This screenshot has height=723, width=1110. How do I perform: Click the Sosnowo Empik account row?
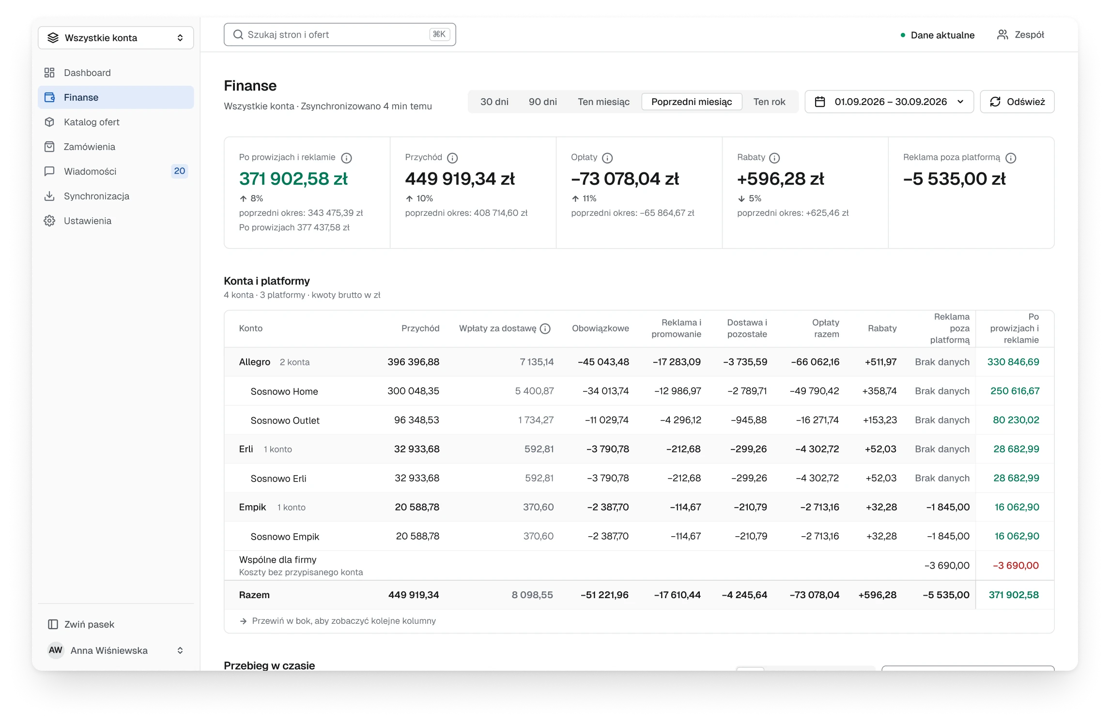639,536
